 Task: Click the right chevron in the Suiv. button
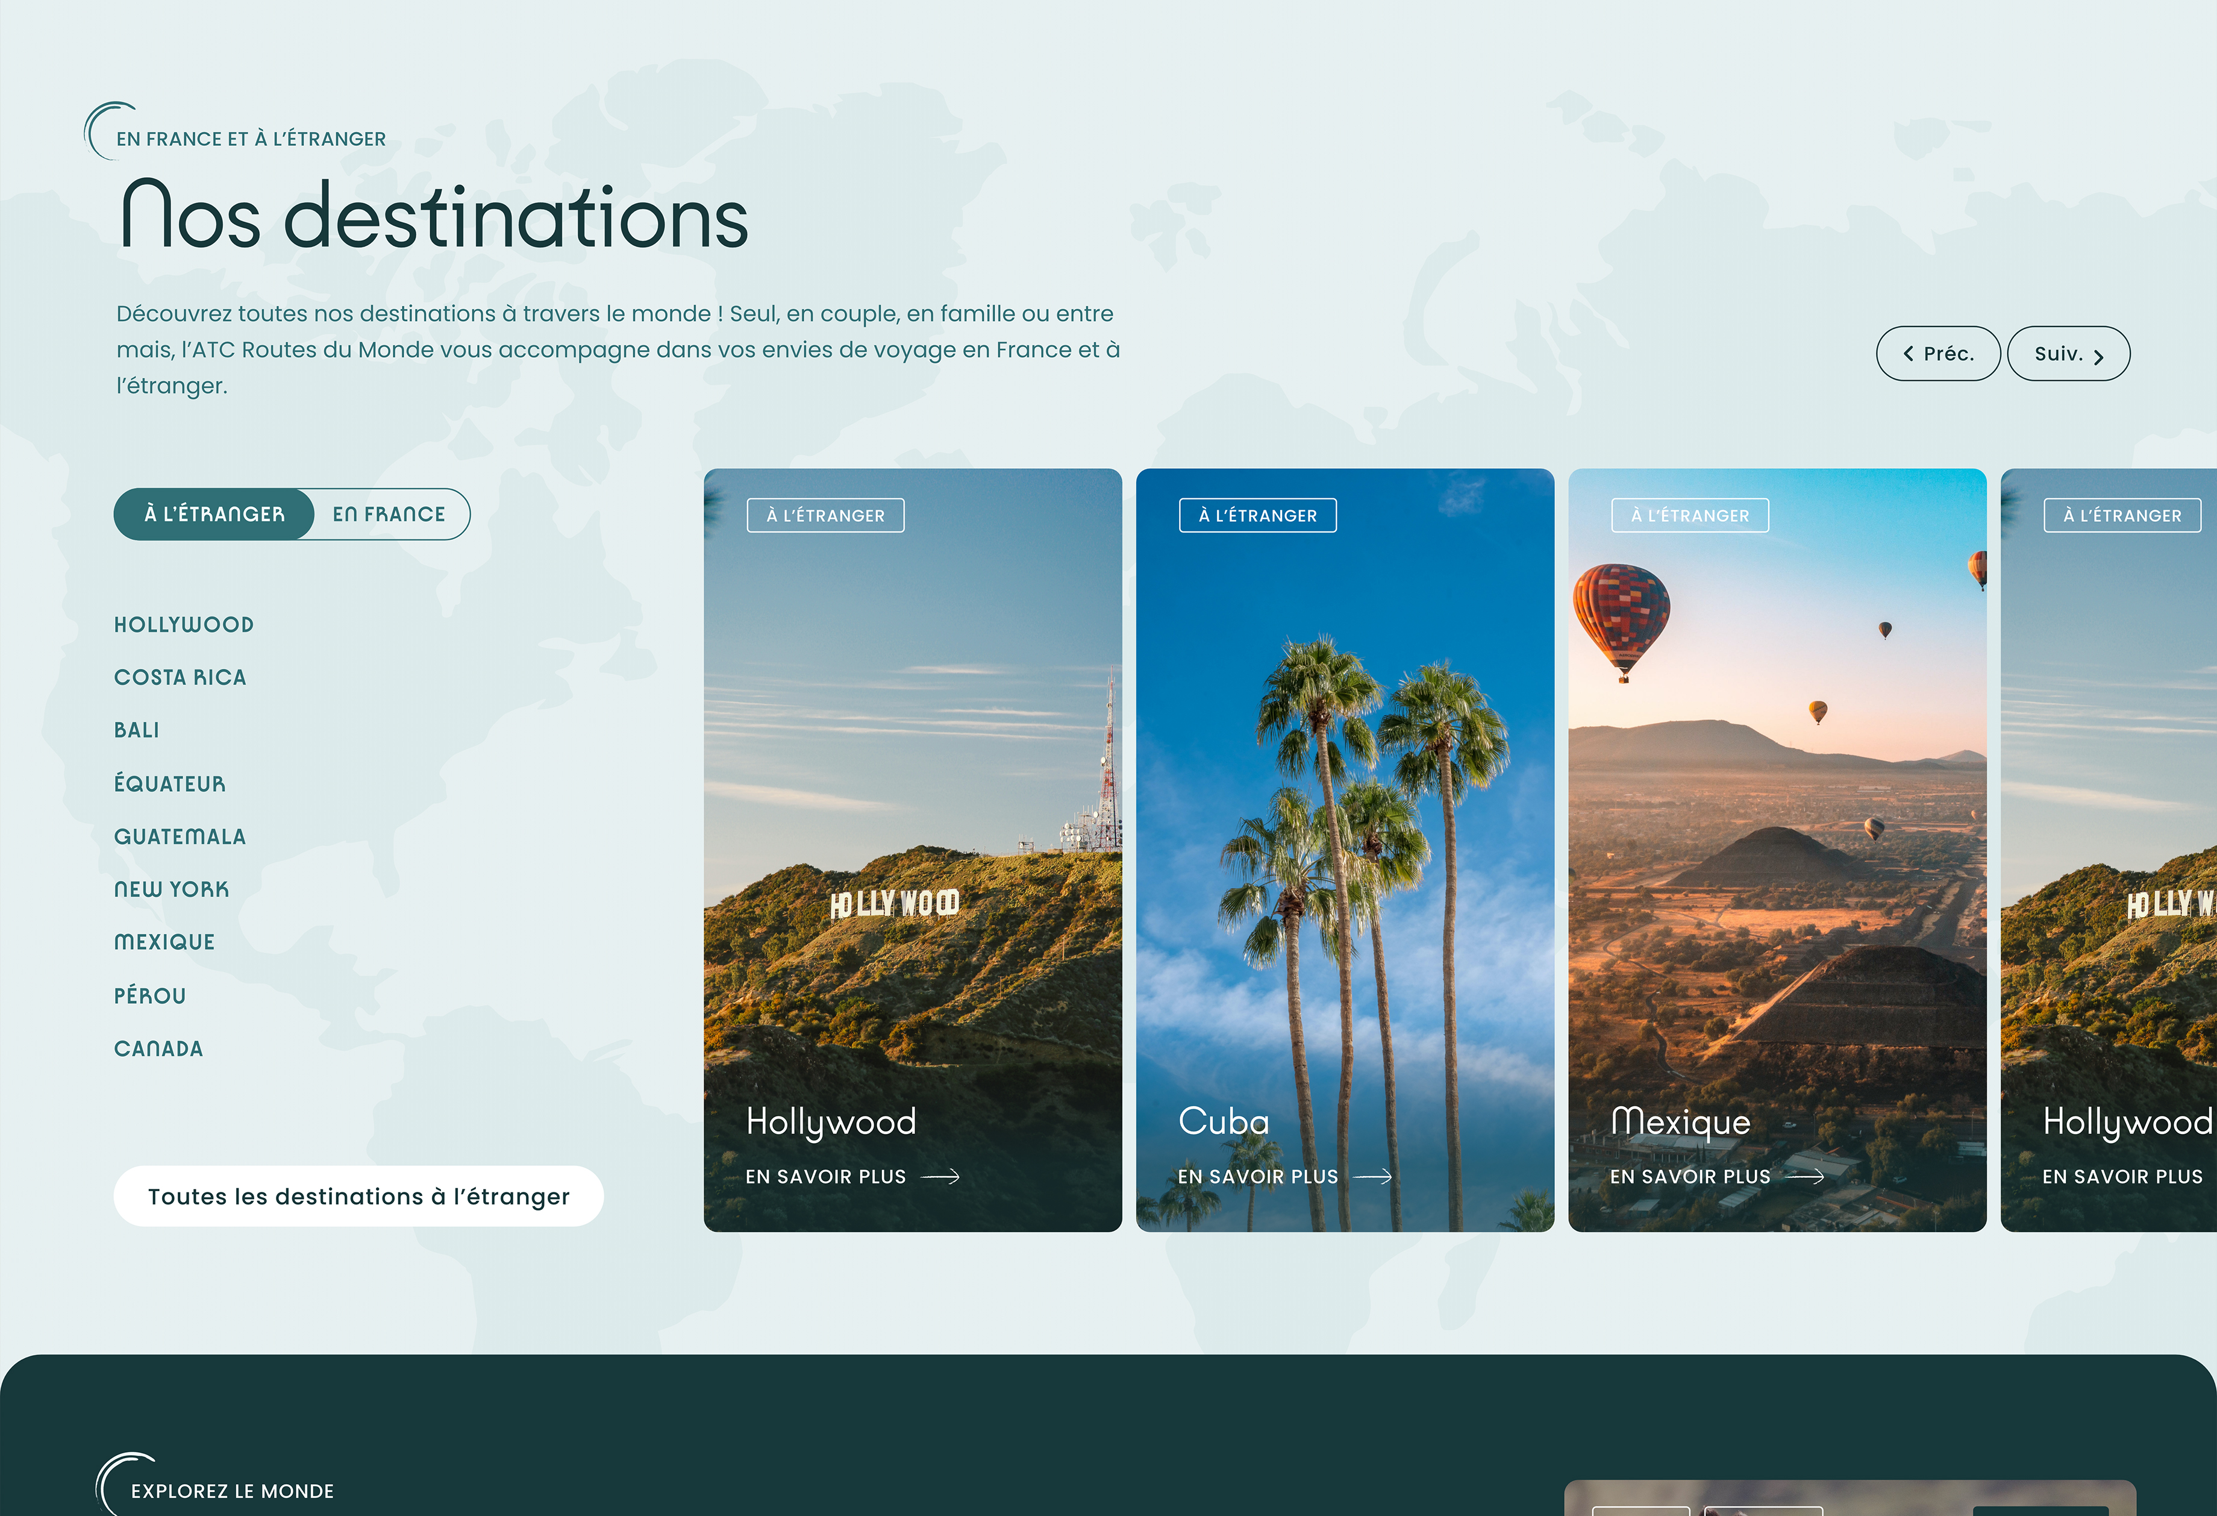pyautogui.click(x=2099, y=357)
